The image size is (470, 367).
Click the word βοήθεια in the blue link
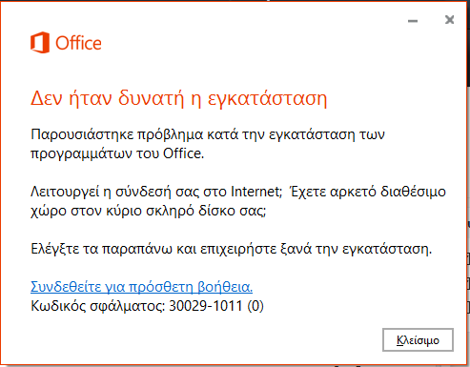pyautogui.click(x=225, y=287)
